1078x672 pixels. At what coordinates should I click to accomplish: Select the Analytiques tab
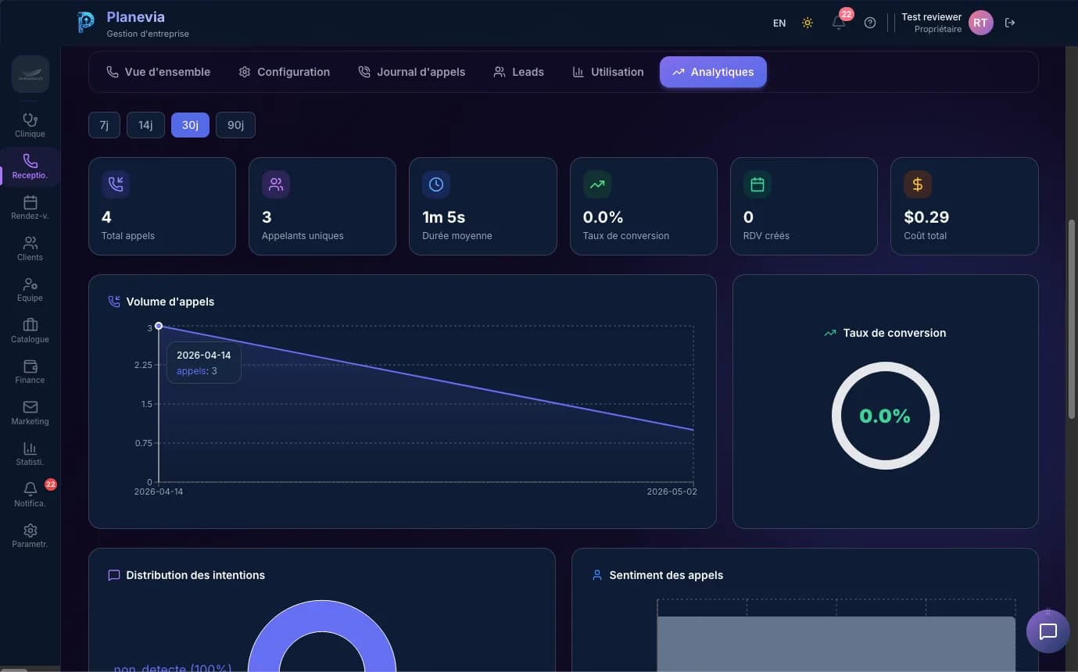[713, 72]
